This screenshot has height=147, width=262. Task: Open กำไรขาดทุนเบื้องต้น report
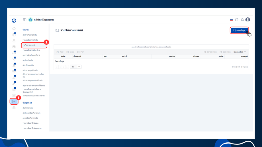(30, 70)
